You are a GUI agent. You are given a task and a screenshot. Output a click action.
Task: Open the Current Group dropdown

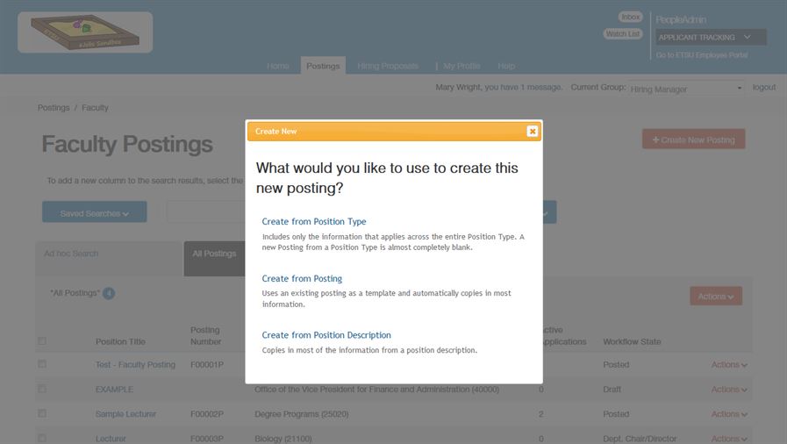pos(686,89)
